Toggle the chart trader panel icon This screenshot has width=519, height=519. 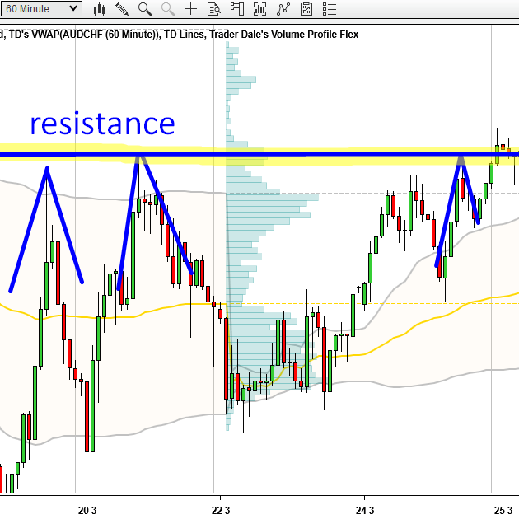click(x=237, y=9)
